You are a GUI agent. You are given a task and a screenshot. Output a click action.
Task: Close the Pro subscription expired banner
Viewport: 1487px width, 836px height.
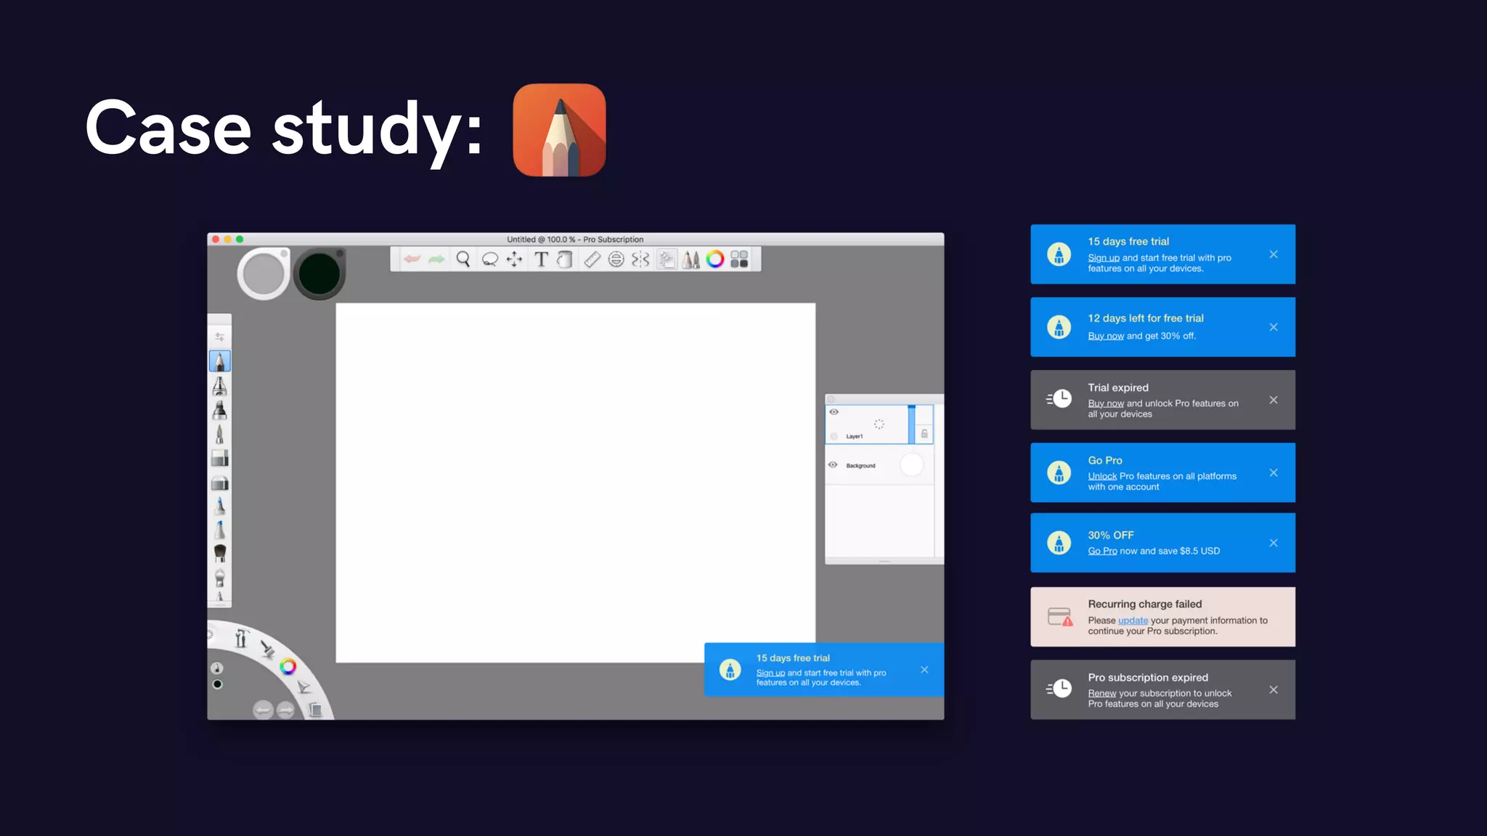pos(1274,690)
